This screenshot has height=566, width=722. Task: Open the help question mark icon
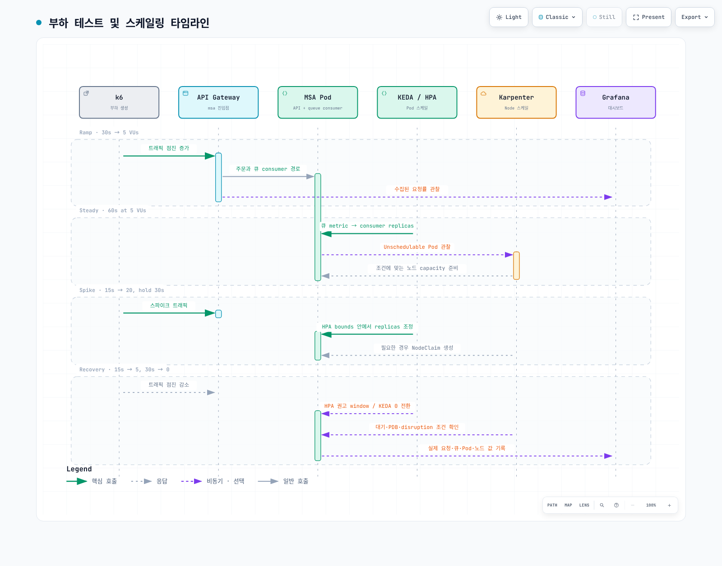coord(616,505)
